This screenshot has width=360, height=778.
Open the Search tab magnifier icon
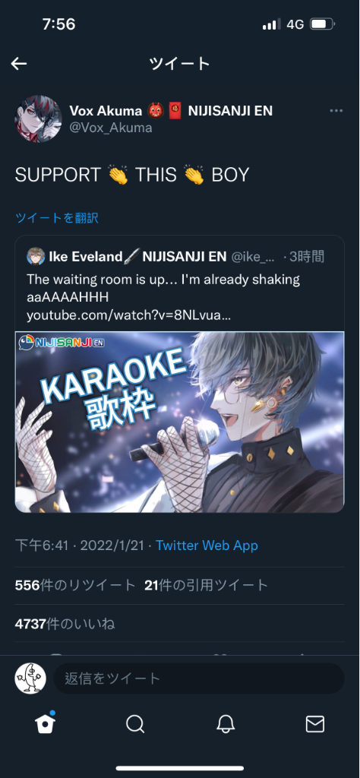pyautogui.click(x=135, y=724)
